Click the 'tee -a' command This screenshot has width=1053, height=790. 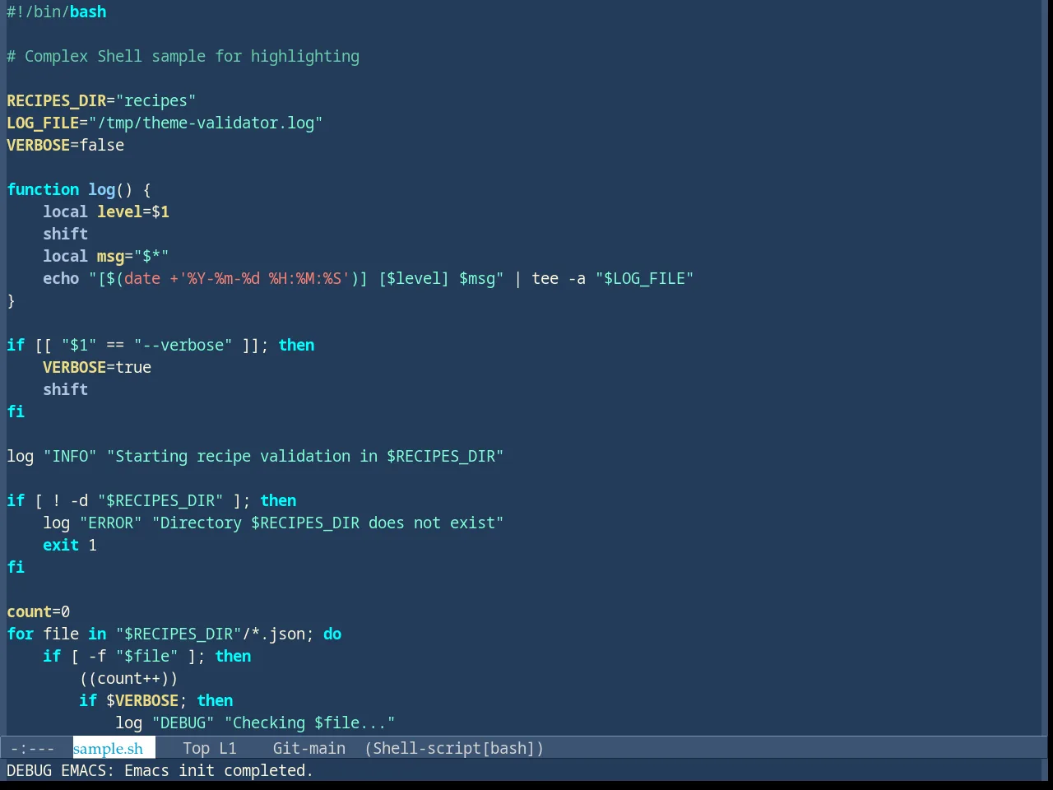pos(559,278)
